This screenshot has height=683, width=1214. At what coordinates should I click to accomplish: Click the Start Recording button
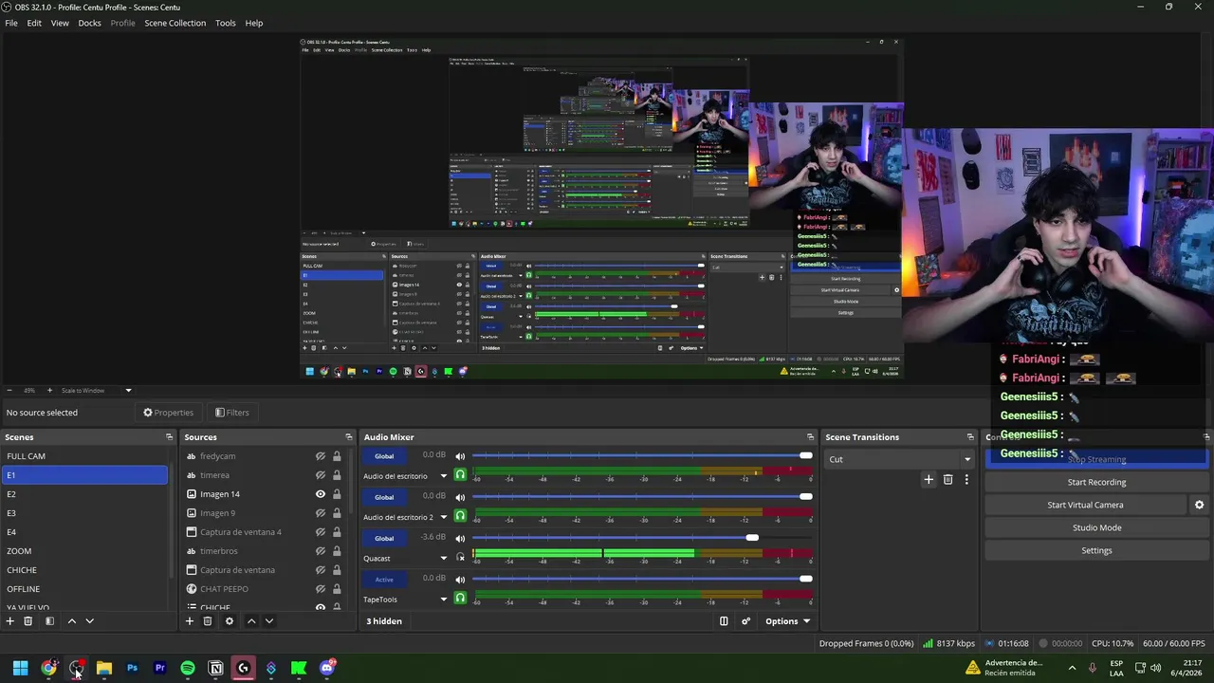(1096, 482)
